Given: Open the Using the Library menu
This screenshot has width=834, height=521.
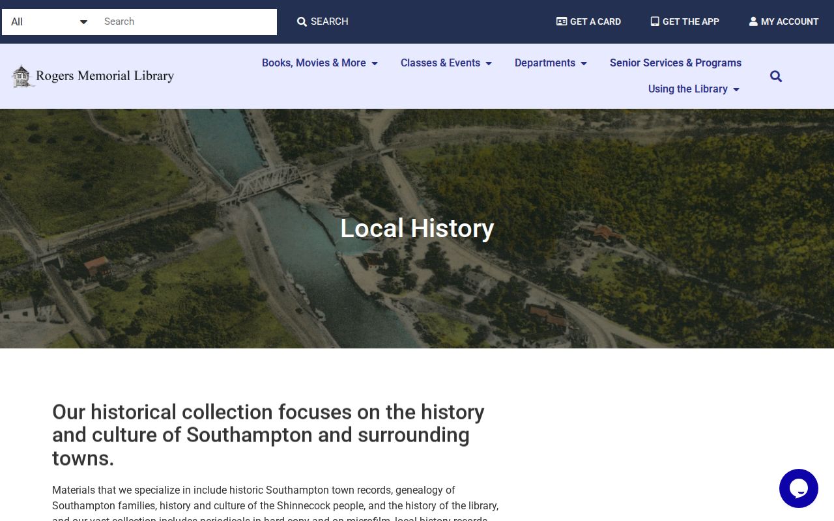Looking at the screenshot, I should pos(694,89).
